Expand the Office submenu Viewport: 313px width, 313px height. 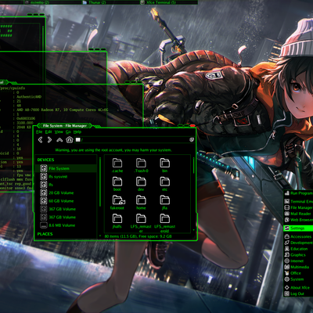coord(298,273)
